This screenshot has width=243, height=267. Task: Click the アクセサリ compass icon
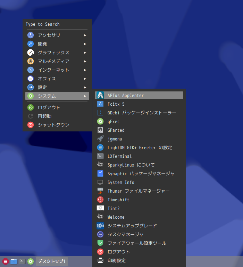[x=31, y=35]
